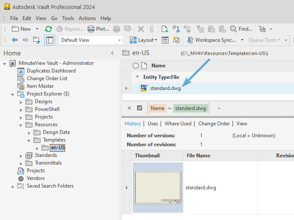This screenshot has width=294, height=220.
Task: Open the Help menu
Action: pyautogui.click(x=106, y=18)
